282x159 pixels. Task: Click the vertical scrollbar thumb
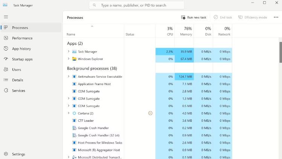click(x=280, y=52)
